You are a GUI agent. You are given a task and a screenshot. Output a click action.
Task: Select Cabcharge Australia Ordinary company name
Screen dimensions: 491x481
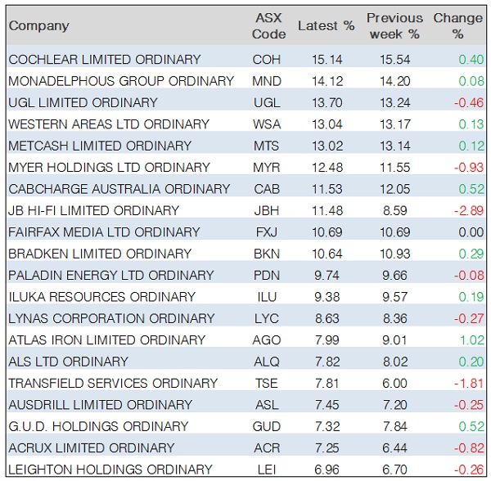tap(119, 189)
